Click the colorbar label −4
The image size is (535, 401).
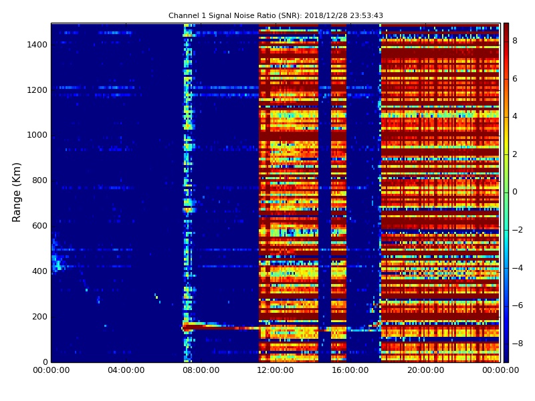click(517, 268)
